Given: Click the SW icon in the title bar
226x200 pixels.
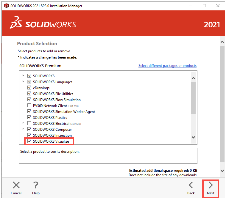Looking at the screenshot, I should pyautogui.click(x=6, y=6).
